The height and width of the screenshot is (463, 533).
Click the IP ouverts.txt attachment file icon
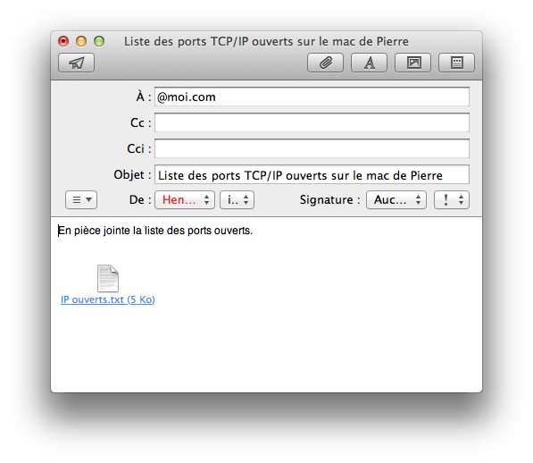pyautogui.click(x=108, y=278)
